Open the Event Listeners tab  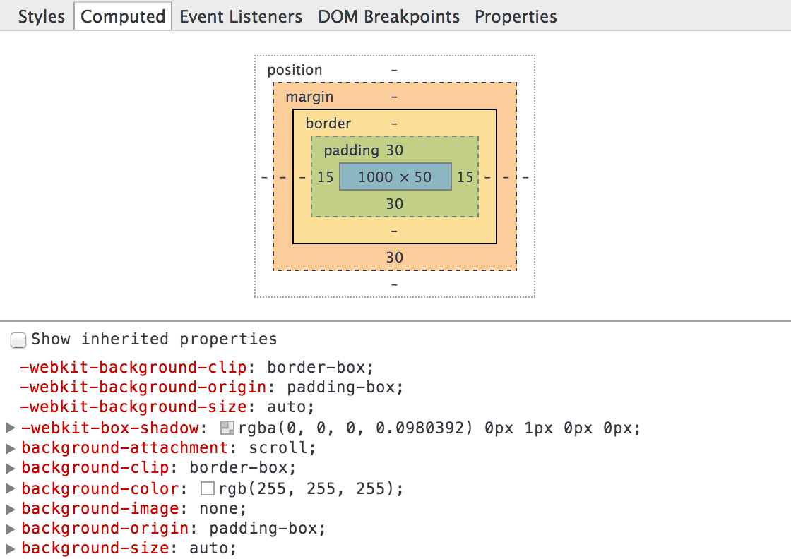[x=241, y=16]
